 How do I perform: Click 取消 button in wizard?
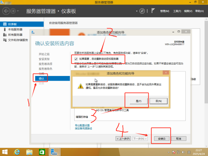[179, 139]
